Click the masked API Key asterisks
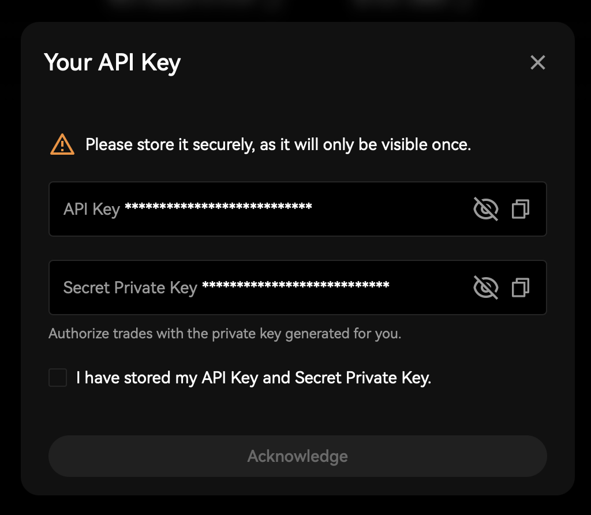 218,208
